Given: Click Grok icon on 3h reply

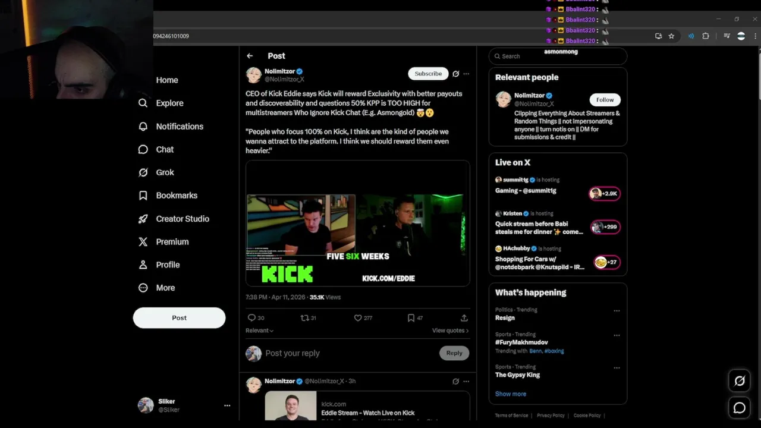Looking at the screenshot, I should pos(455,381).
